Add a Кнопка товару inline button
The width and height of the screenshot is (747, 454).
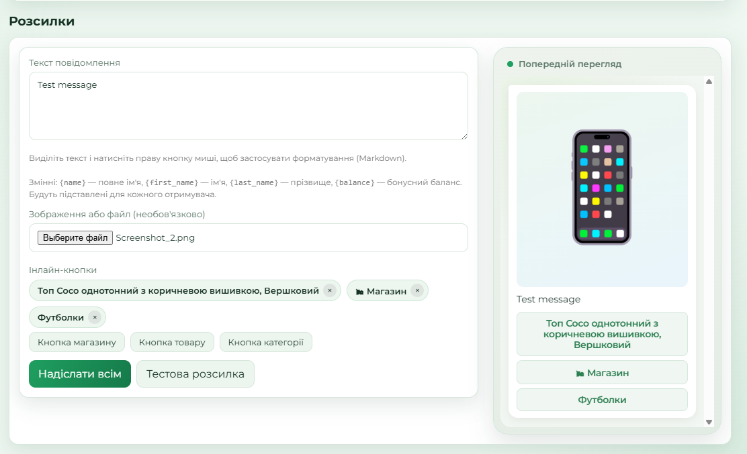click(172, 342)
